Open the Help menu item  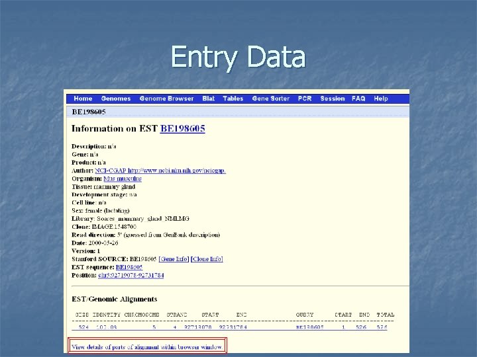[x=381, y=99]
